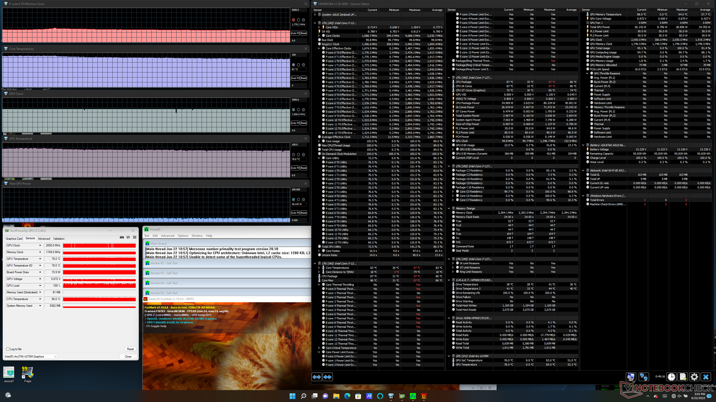This screenshot has height=402, width=716.
Task: Click Reset button in GPU-Z window
Action: pos(130,349)
